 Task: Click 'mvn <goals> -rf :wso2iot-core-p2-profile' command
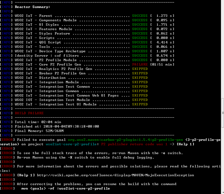[x=66, y=188]
